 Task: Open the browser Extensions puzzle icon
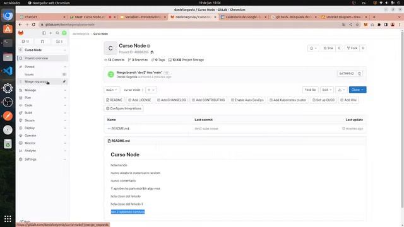(x=379, y=25)
